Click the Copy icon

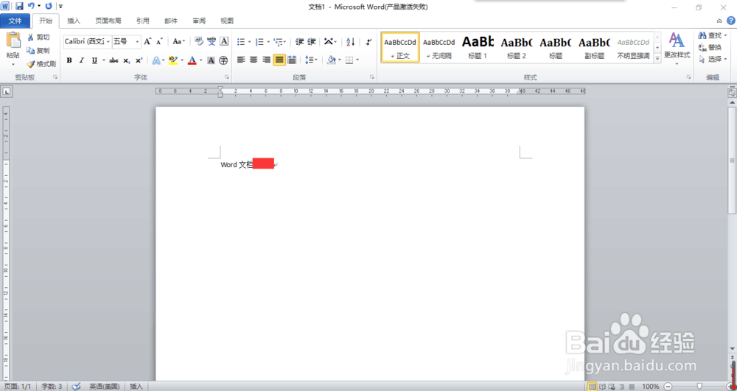[31, 50]
